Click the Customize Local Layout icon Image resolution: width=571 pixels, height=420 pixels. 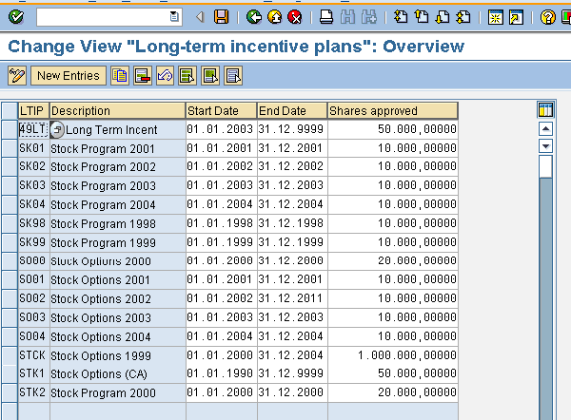coord(566,17)
